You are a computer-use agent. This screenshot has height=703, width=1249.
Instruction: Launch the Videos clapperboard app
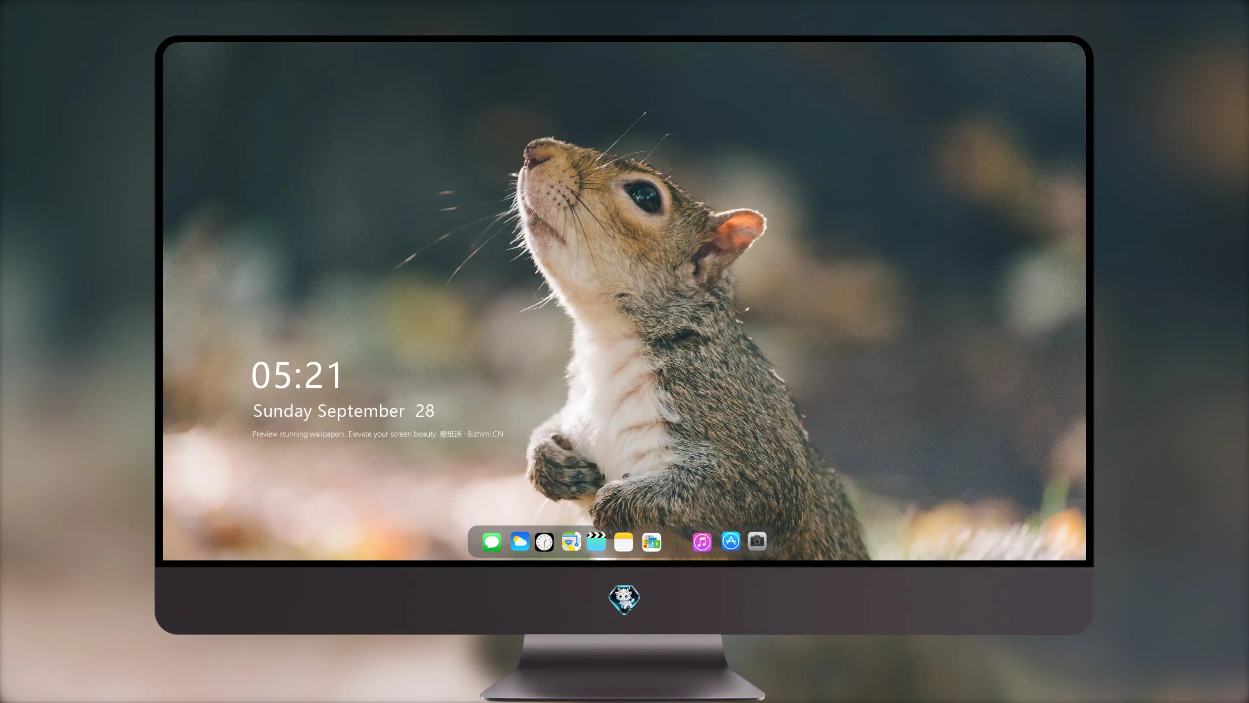pos(597,542)
